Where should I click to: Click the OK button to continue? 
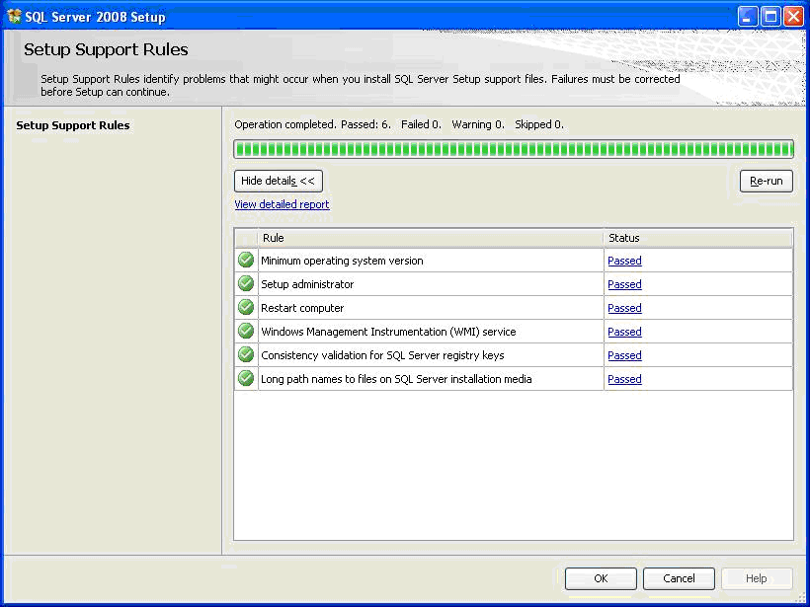click(601, 578)
